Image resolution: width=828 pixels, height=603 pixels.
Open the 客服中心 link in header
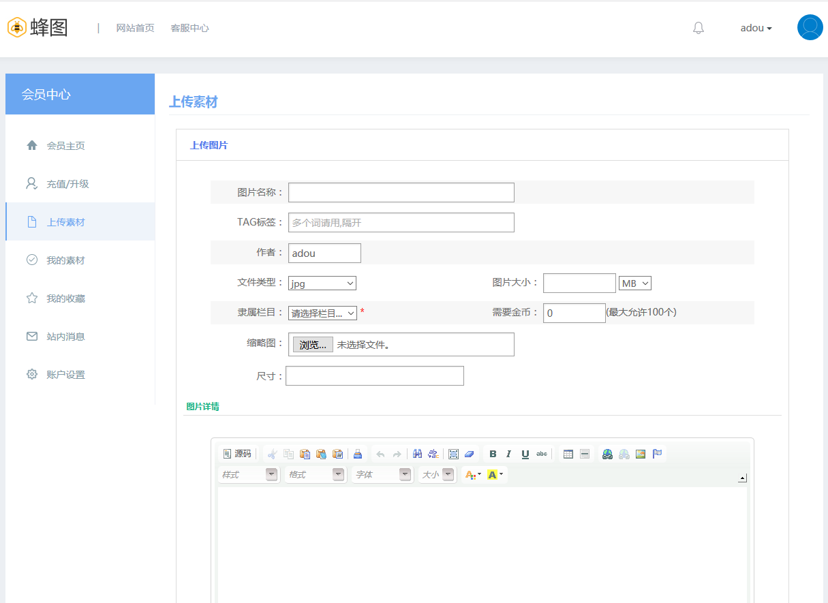pos(189,28)
